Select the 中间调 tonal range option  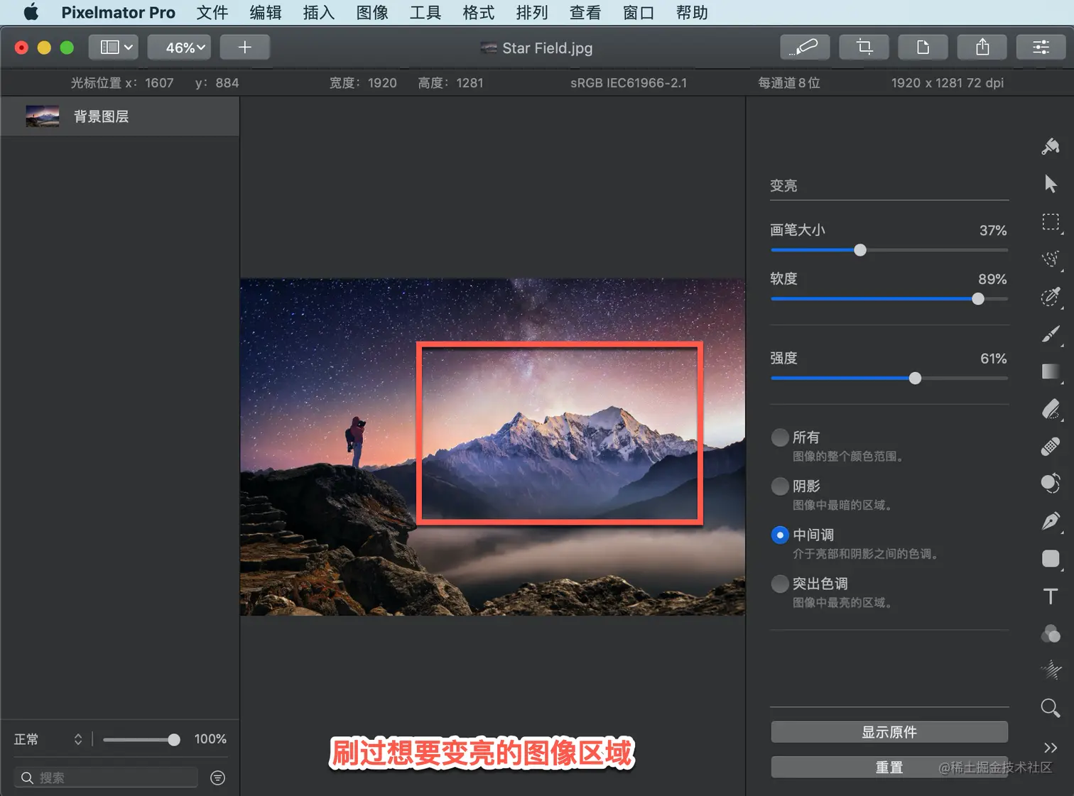(780, 535)
